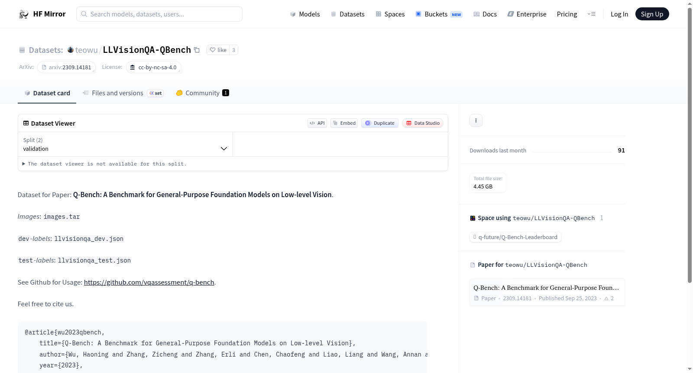The width and height of the screenshot is (693, 373).
Task: Visit the Enterprise page
Action: (x=527, y=14)
